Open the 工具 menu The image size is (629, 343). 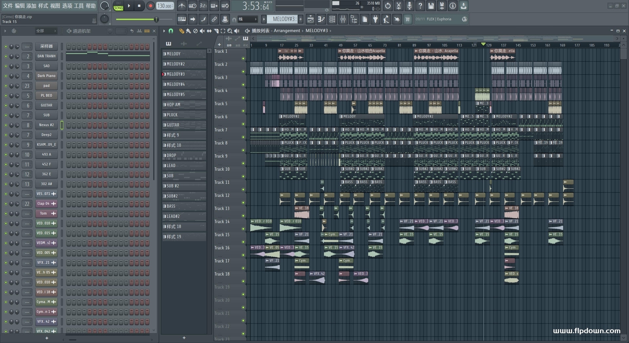79,6
